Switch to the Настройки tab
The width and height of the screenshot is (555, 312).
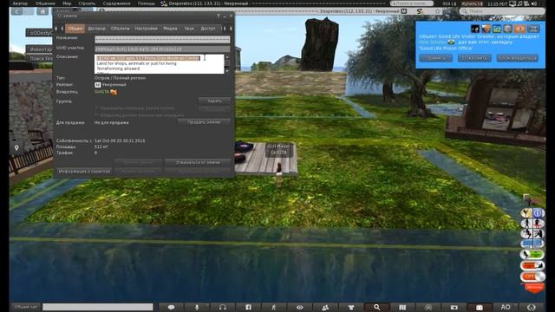coord(146,29)
